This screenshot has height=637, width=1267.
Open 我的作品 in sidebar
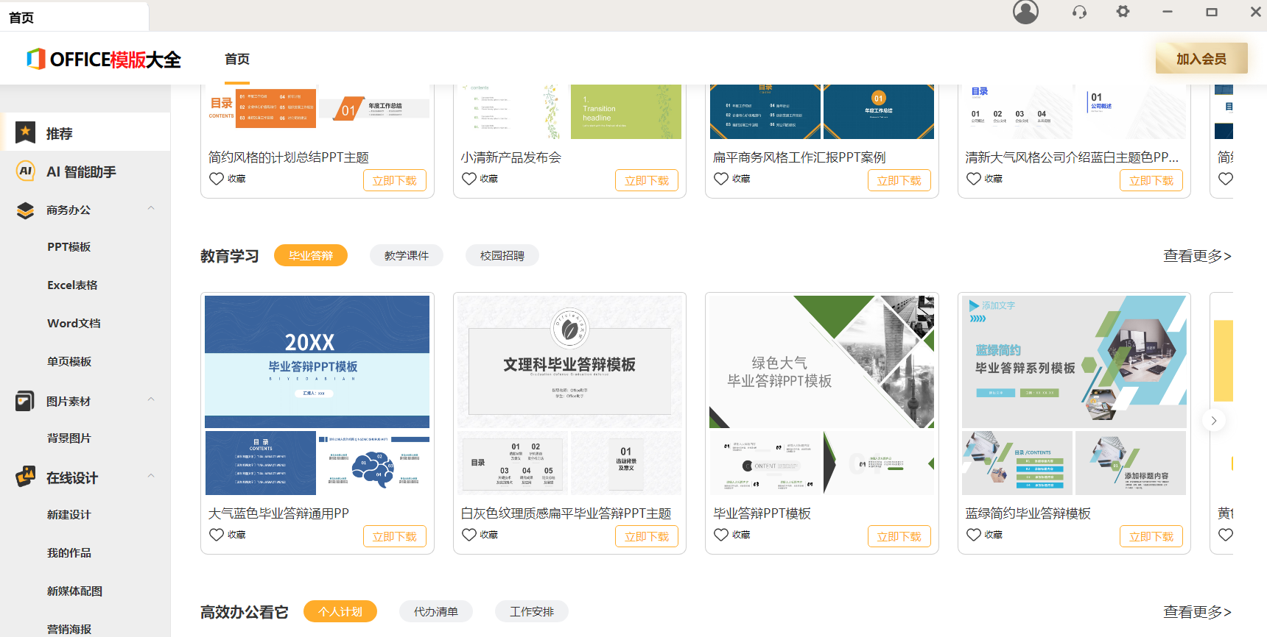tap(69, 552)
